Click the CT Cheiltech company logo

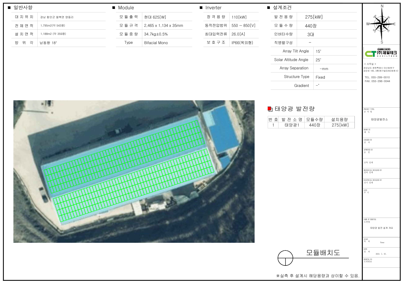pyautogui.click(x=381, y=53)
